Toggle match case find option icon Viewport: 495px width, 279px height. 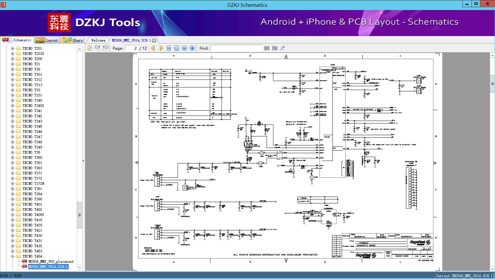(282, 48)
